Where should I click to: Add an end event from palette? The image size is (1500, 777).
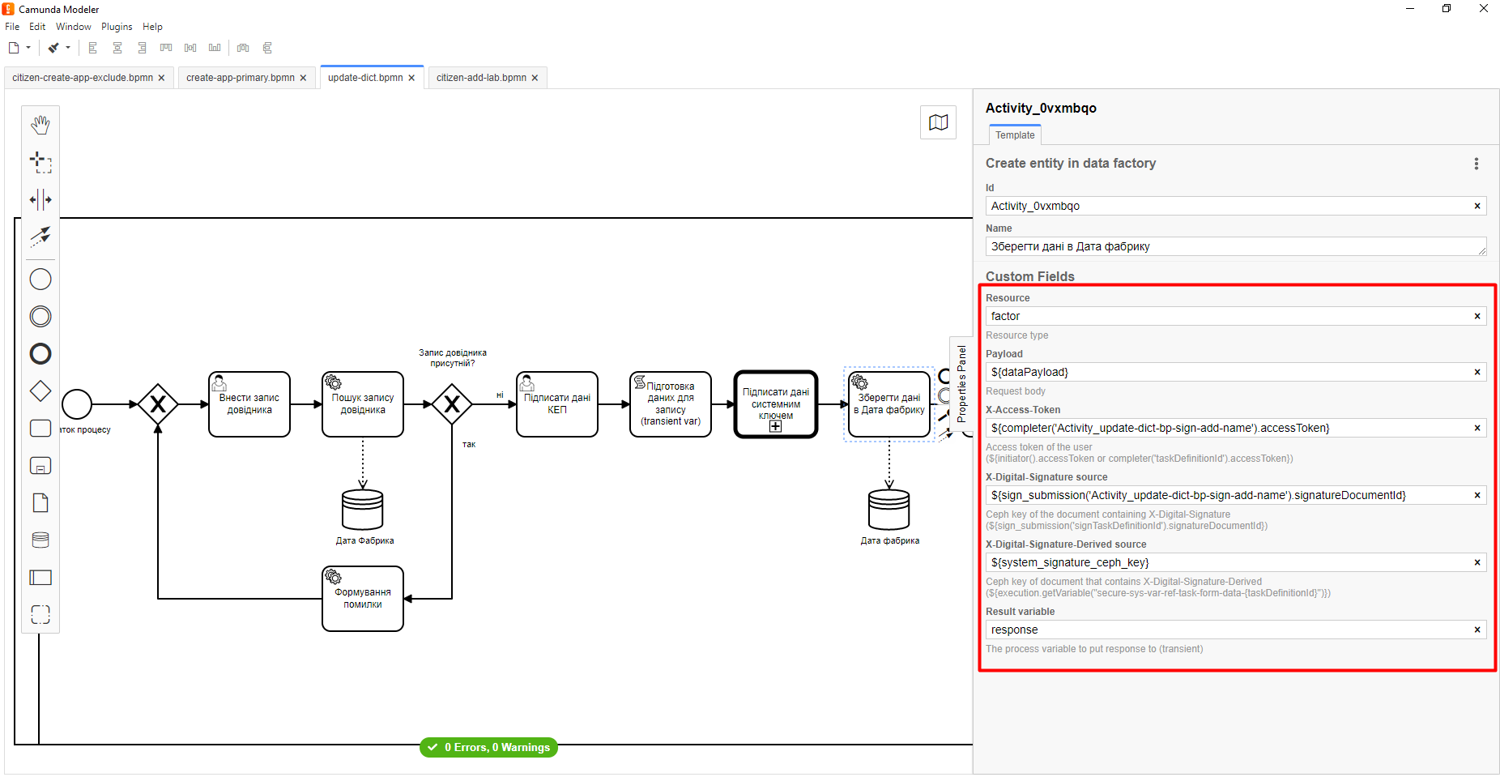tap(40, 354)
